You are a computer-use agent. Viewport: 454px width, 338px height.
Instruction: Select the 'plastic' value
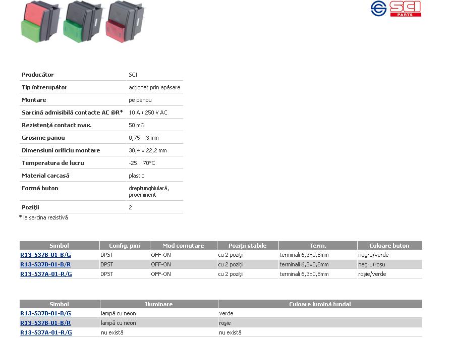click(x=136, y=176)
